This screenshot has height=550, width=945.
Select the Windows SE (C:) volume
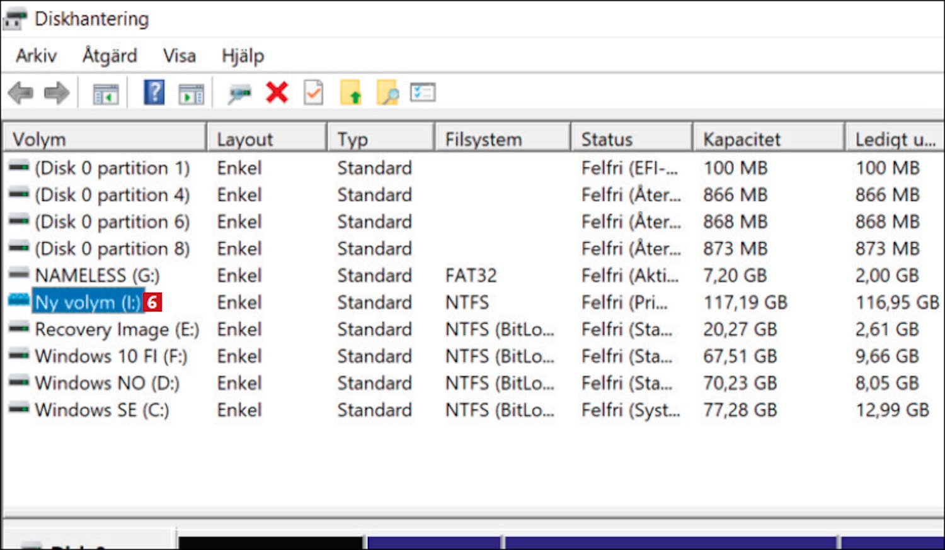pos(102,410)
